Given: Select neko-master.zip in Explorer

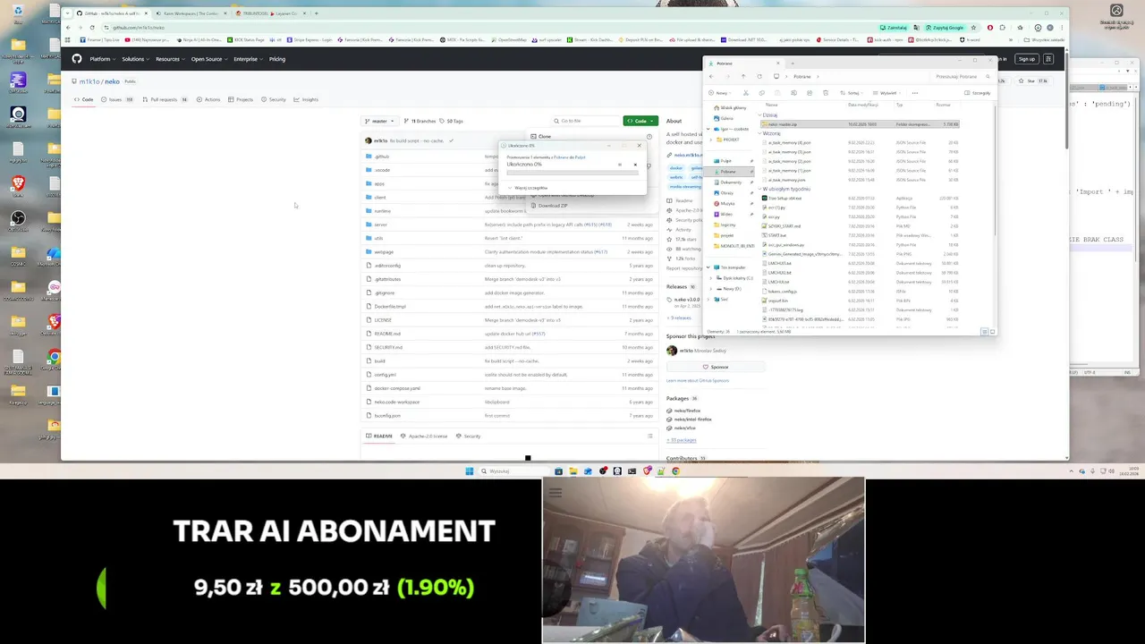Looking at the screenshot, I should pyautogui.click(x=860, y=124).
